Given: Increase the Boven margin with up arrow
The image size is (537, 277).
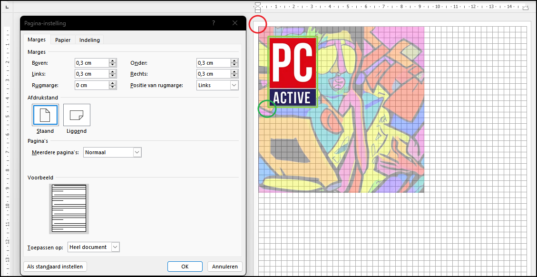Looking at the screenshot, I should 112,61.
